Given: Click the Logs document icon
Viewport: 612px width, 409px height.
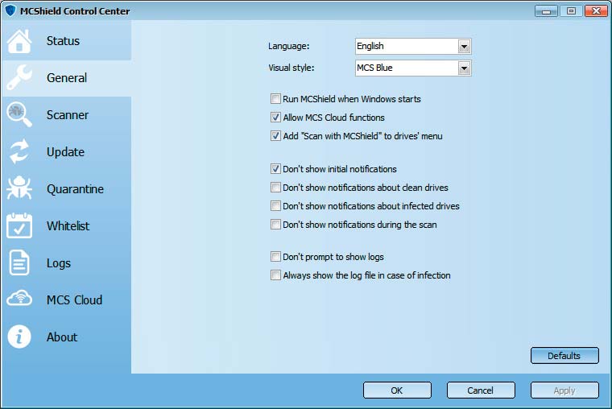Looking at the screenshot, I should pos(19,262).
